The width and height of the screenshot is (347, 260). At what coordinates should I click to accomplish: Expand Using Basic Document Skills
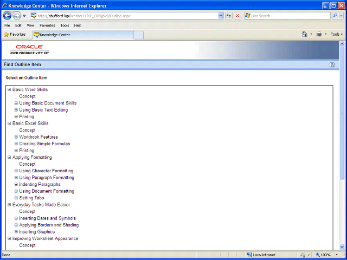(16, 103)
